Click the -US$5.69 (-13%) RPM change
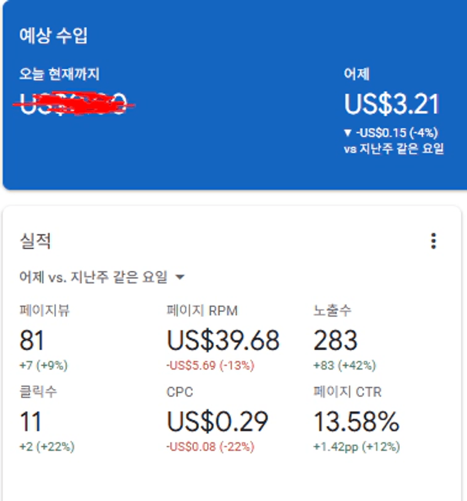The height and width of the screenshot is (501, 467). [210, 366]
